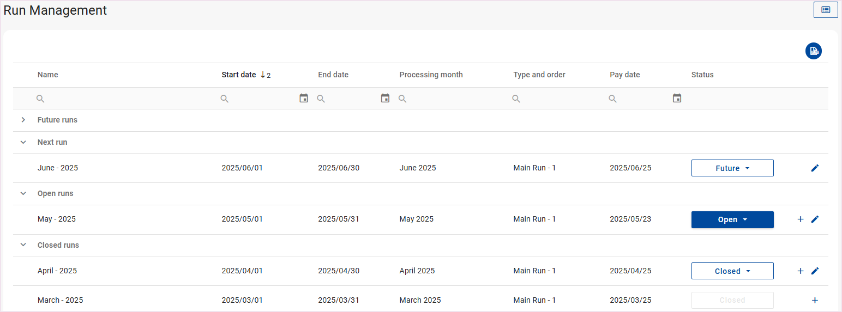Click the plus icon for March - 2025
Viewport: 842px width, 312px height.
(x=815, y=301)
